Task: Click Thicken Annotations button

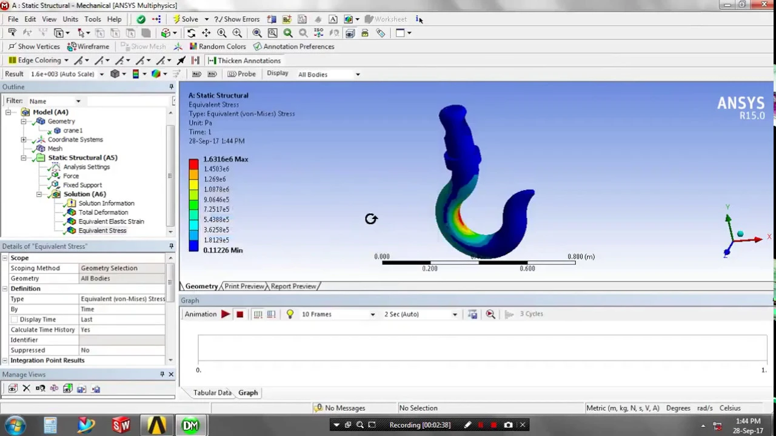Action: coord(244,61)
